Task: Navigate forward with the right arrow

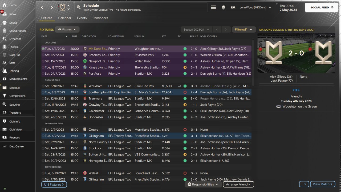Action: 52,7
